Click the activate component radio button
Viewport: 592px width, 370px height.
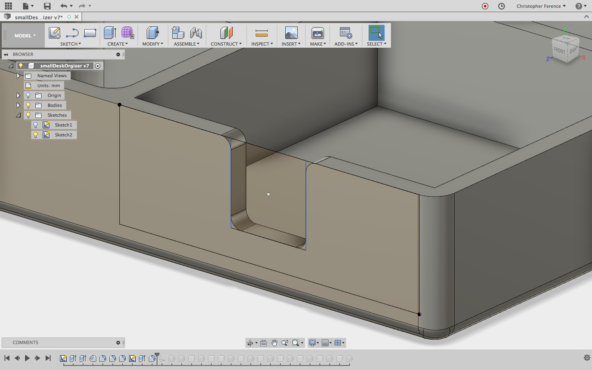coord(97,66)
